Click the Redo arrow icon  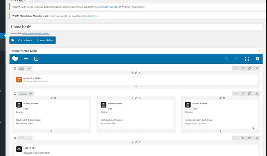coord(237,59)
